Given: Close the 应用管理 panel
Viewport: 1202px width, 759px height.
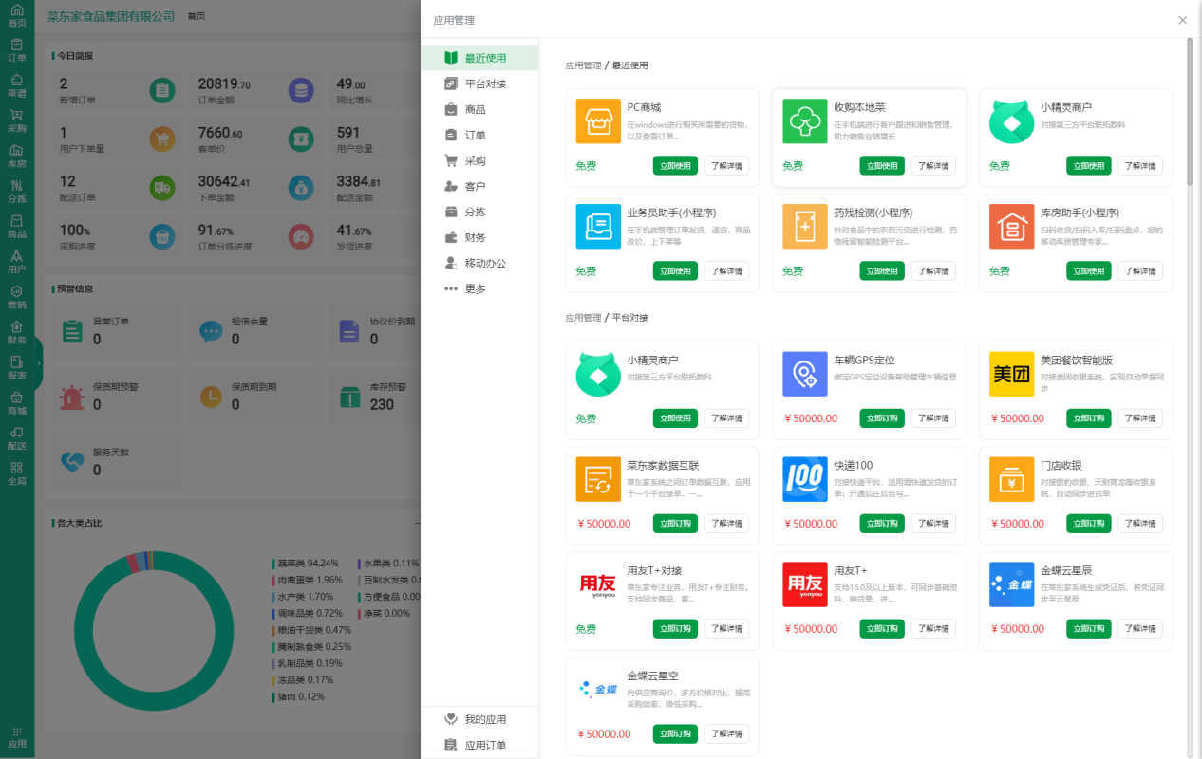Looking at the screenshot, I should click(1182, 20).
